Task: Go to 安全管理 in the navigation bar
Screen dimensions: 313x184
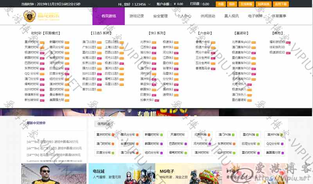Action: 160,16
